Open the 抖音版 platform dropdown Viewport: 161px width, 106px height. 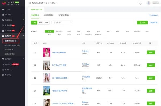tap(53, 3)
